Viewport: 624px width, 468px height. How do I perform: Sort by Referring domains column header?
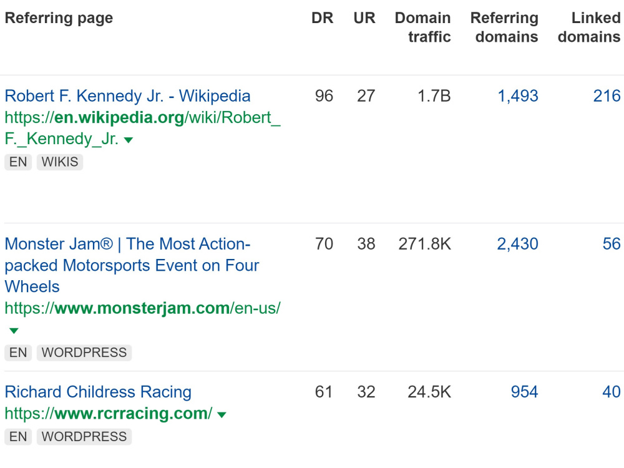click(504, 27)
